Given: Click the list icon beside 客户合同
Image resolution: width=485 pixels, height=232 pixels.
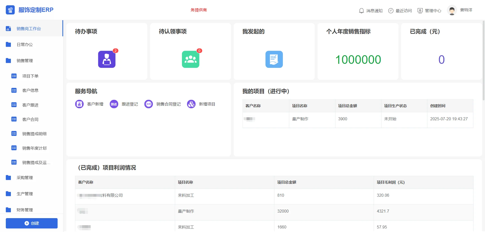Looking at the screenshot, I should 14,119.
